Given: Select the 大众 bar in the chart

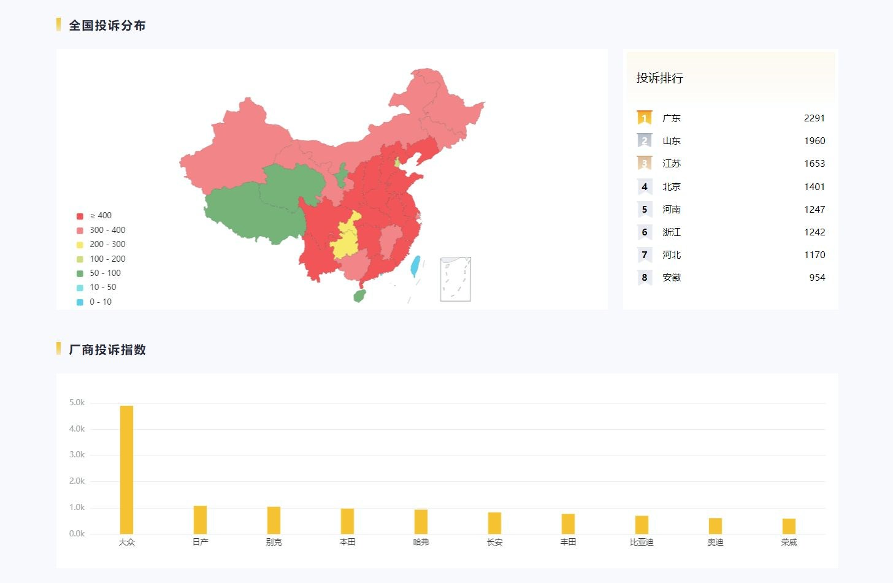Looking at the screenshot, I should [126, 470].
